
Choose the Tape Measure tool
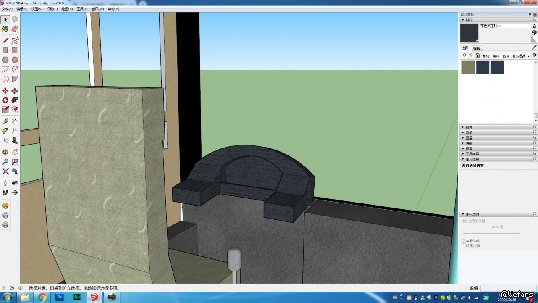[x=5, y=121]
